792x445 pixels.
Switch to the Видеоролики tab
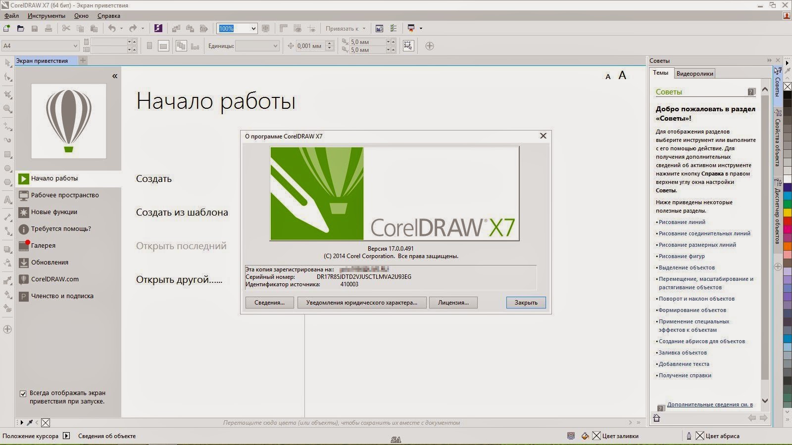[694, 74]
